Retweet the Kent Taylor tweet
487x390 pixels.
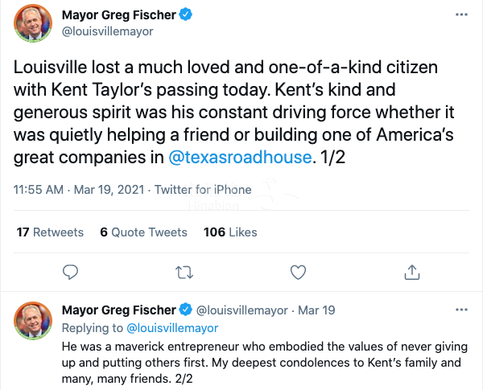184,271
